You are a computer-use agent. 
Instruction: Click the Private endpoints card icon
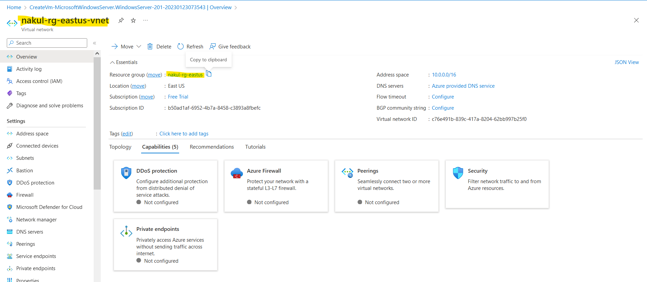pos(126,231)
